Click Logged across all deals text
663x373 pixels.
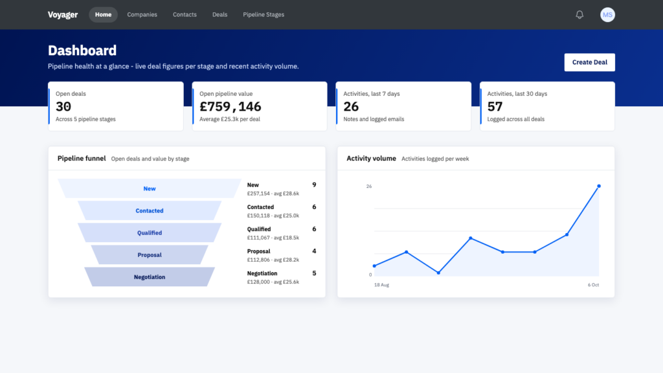point(516,119)
